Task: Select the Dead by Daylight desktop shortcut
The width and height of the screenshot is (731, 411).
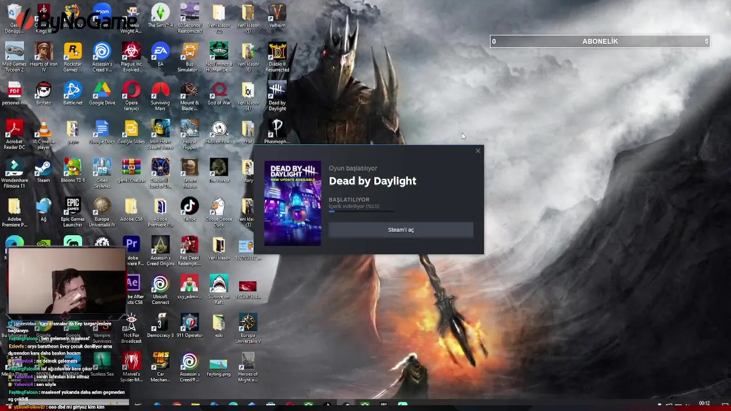Action: (x=277, y=96)
